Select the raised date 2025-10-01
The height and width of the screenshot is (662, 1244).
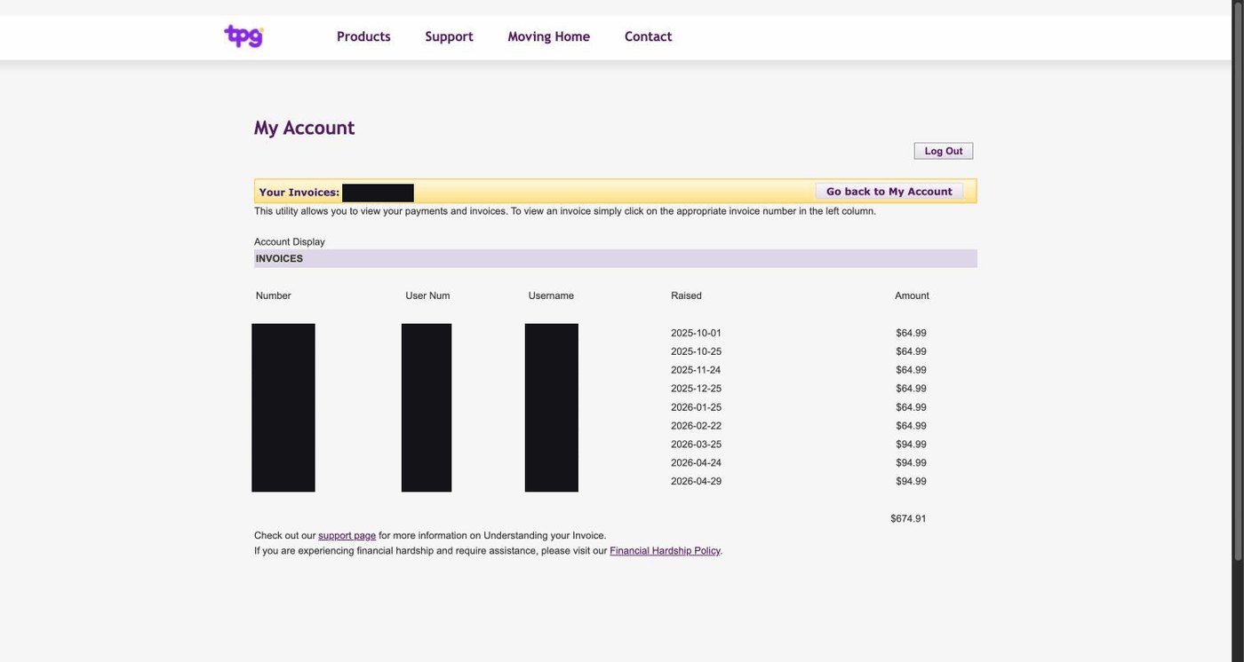pyautogui.click(x=696, y=334)
